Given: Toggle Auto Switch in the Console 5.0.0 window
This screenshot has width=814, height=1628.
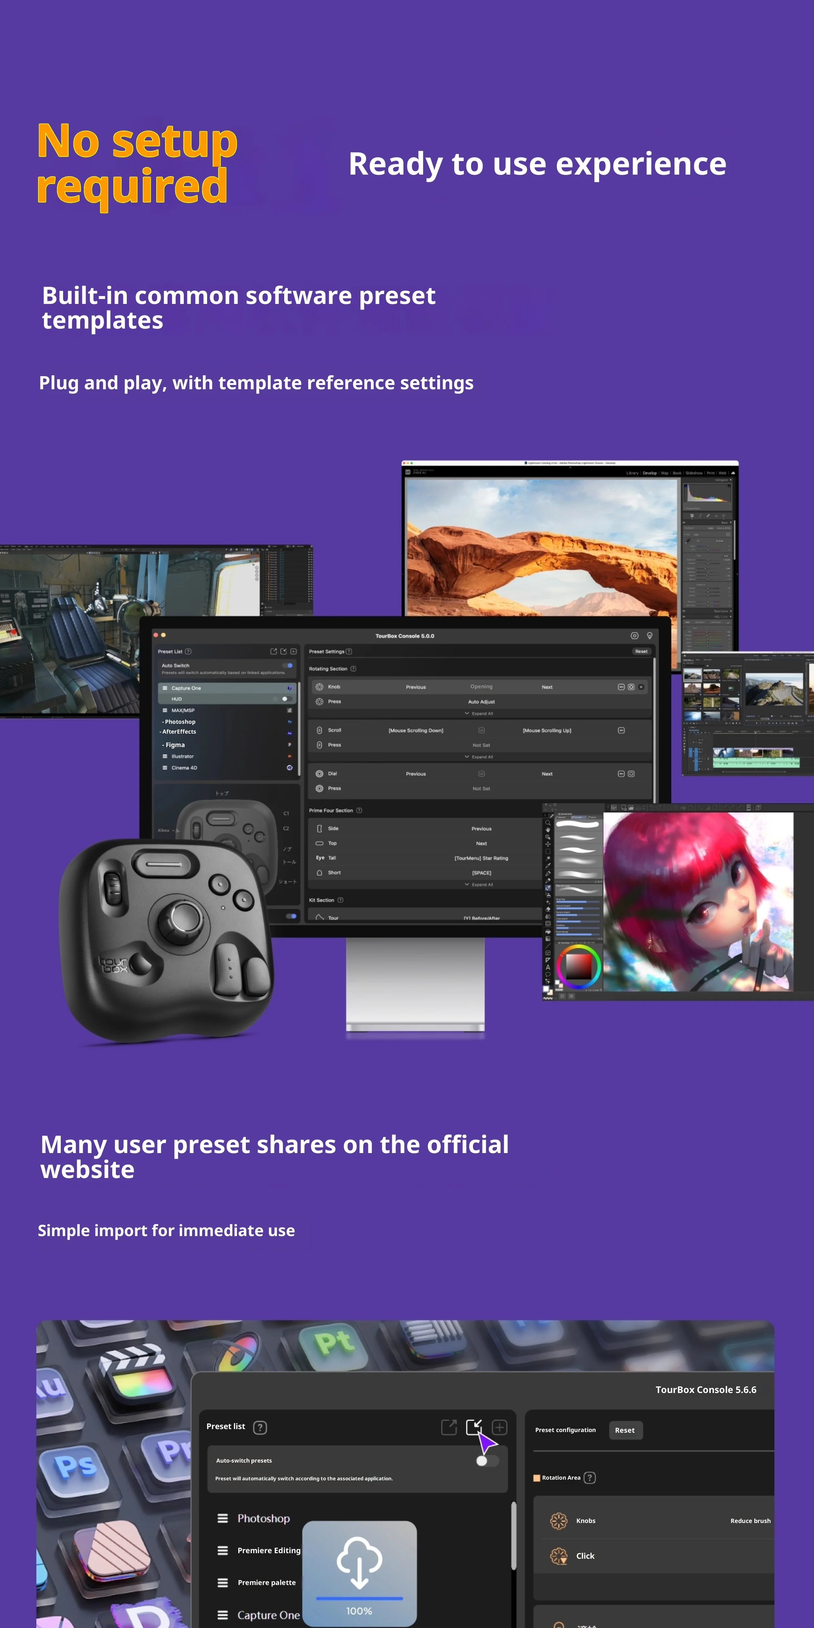Looking at the screenshot, I should point(288,666).
